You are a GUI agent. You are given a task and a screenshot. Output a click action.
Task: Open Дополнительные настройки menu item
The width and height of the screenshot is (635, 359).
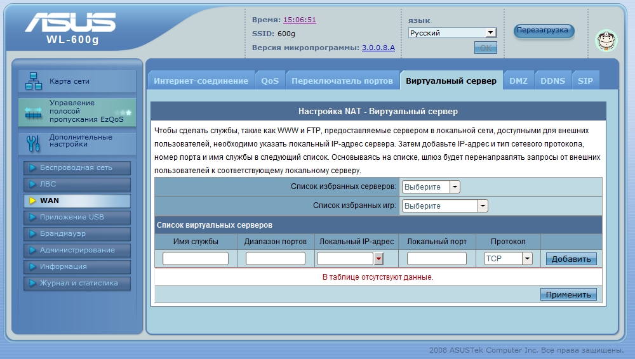[77, 143]
